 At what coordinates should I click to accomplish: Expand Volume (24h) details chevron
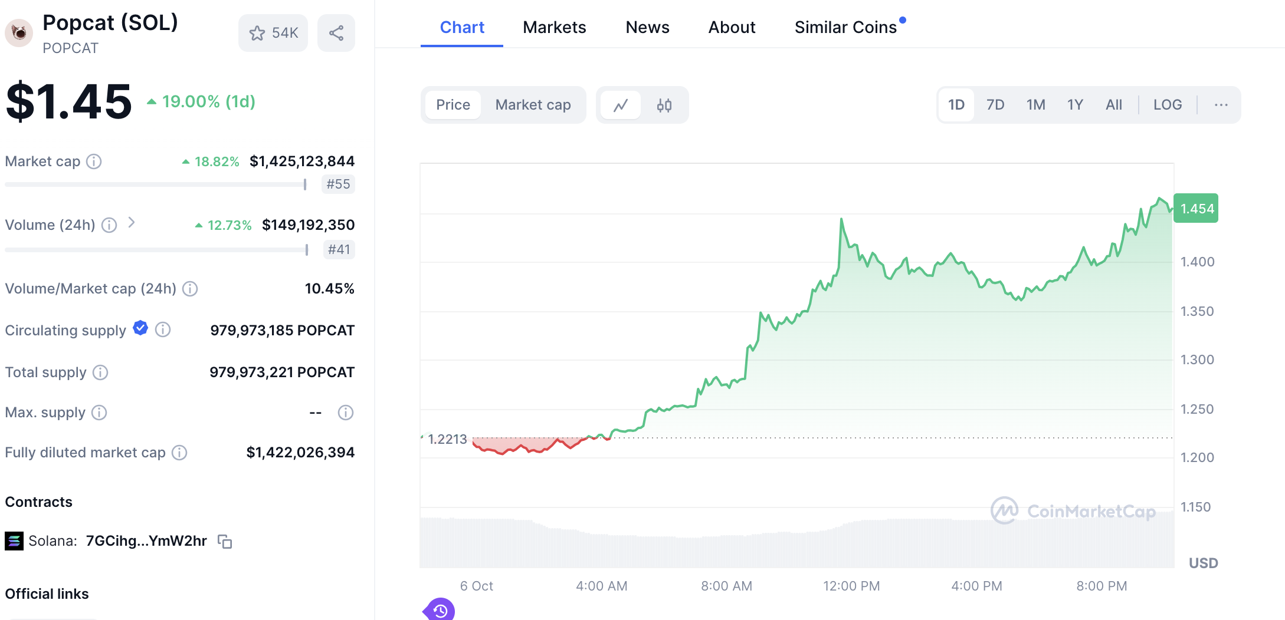(x=132, y=223)
